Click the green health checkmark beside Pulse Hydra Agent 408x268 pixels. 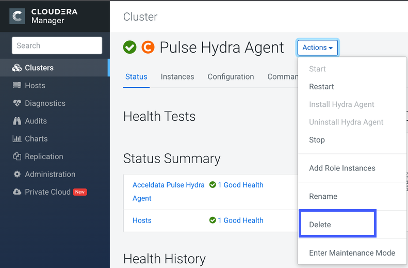[x=129, y=48]
